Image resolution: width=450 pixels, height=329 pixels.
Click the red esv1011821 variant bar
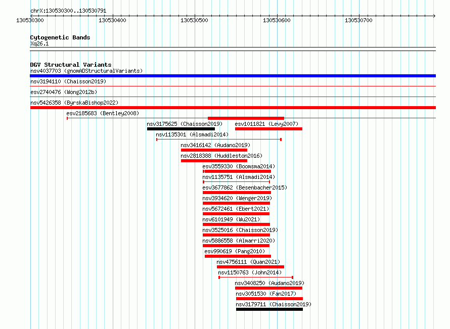(268, 129)
